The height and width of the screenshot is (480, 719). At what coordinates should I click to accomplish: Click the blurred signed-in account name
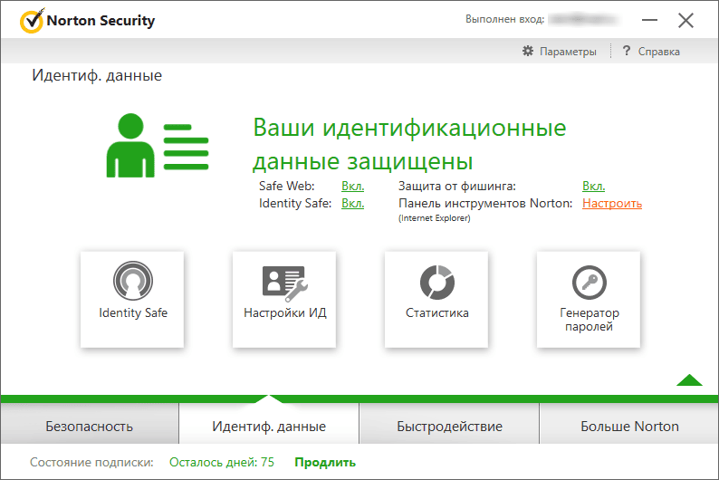coord(583,19)
